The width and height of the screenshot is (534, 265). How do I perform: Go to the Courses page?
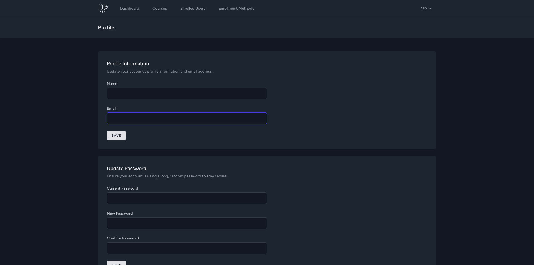(x=160, y=9)
